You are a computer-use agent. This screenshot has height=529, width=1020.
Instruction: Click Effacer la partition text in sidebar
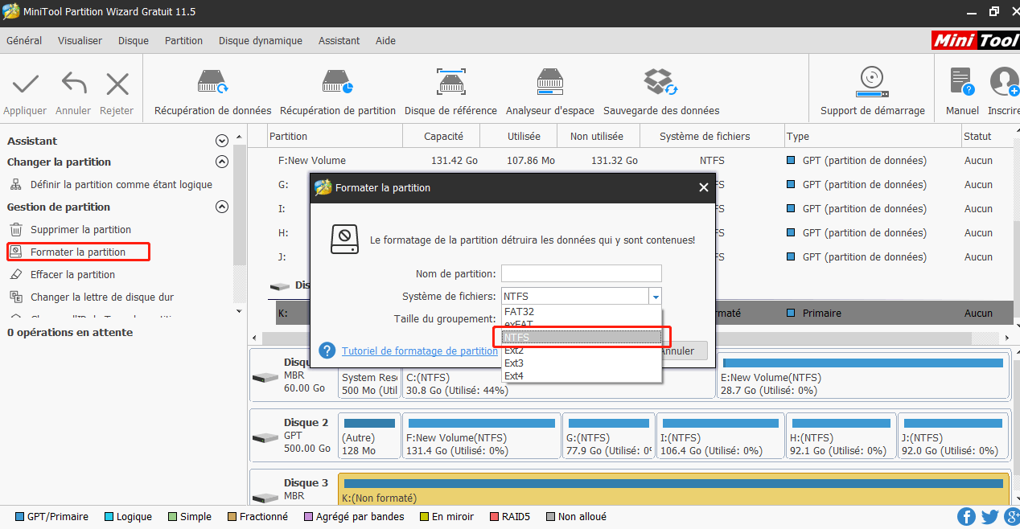73,275
